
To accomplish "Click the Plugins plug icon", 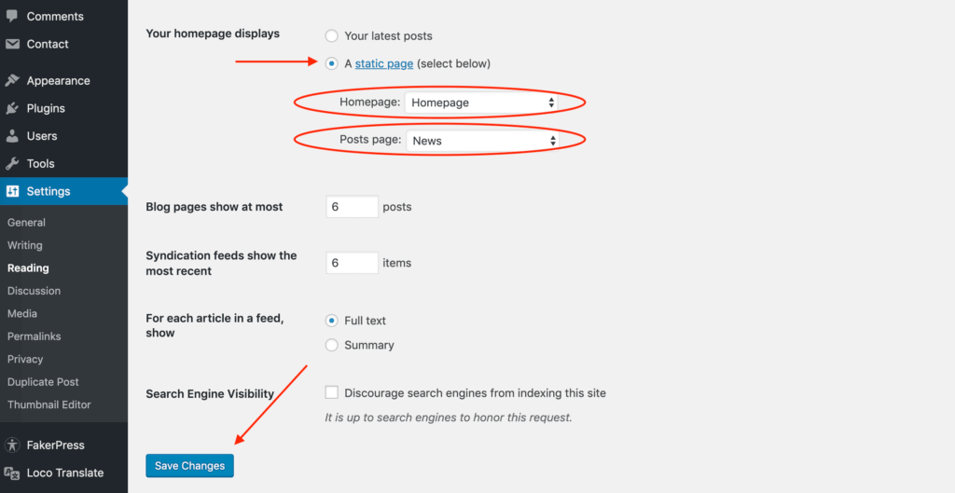I will 12,108.
